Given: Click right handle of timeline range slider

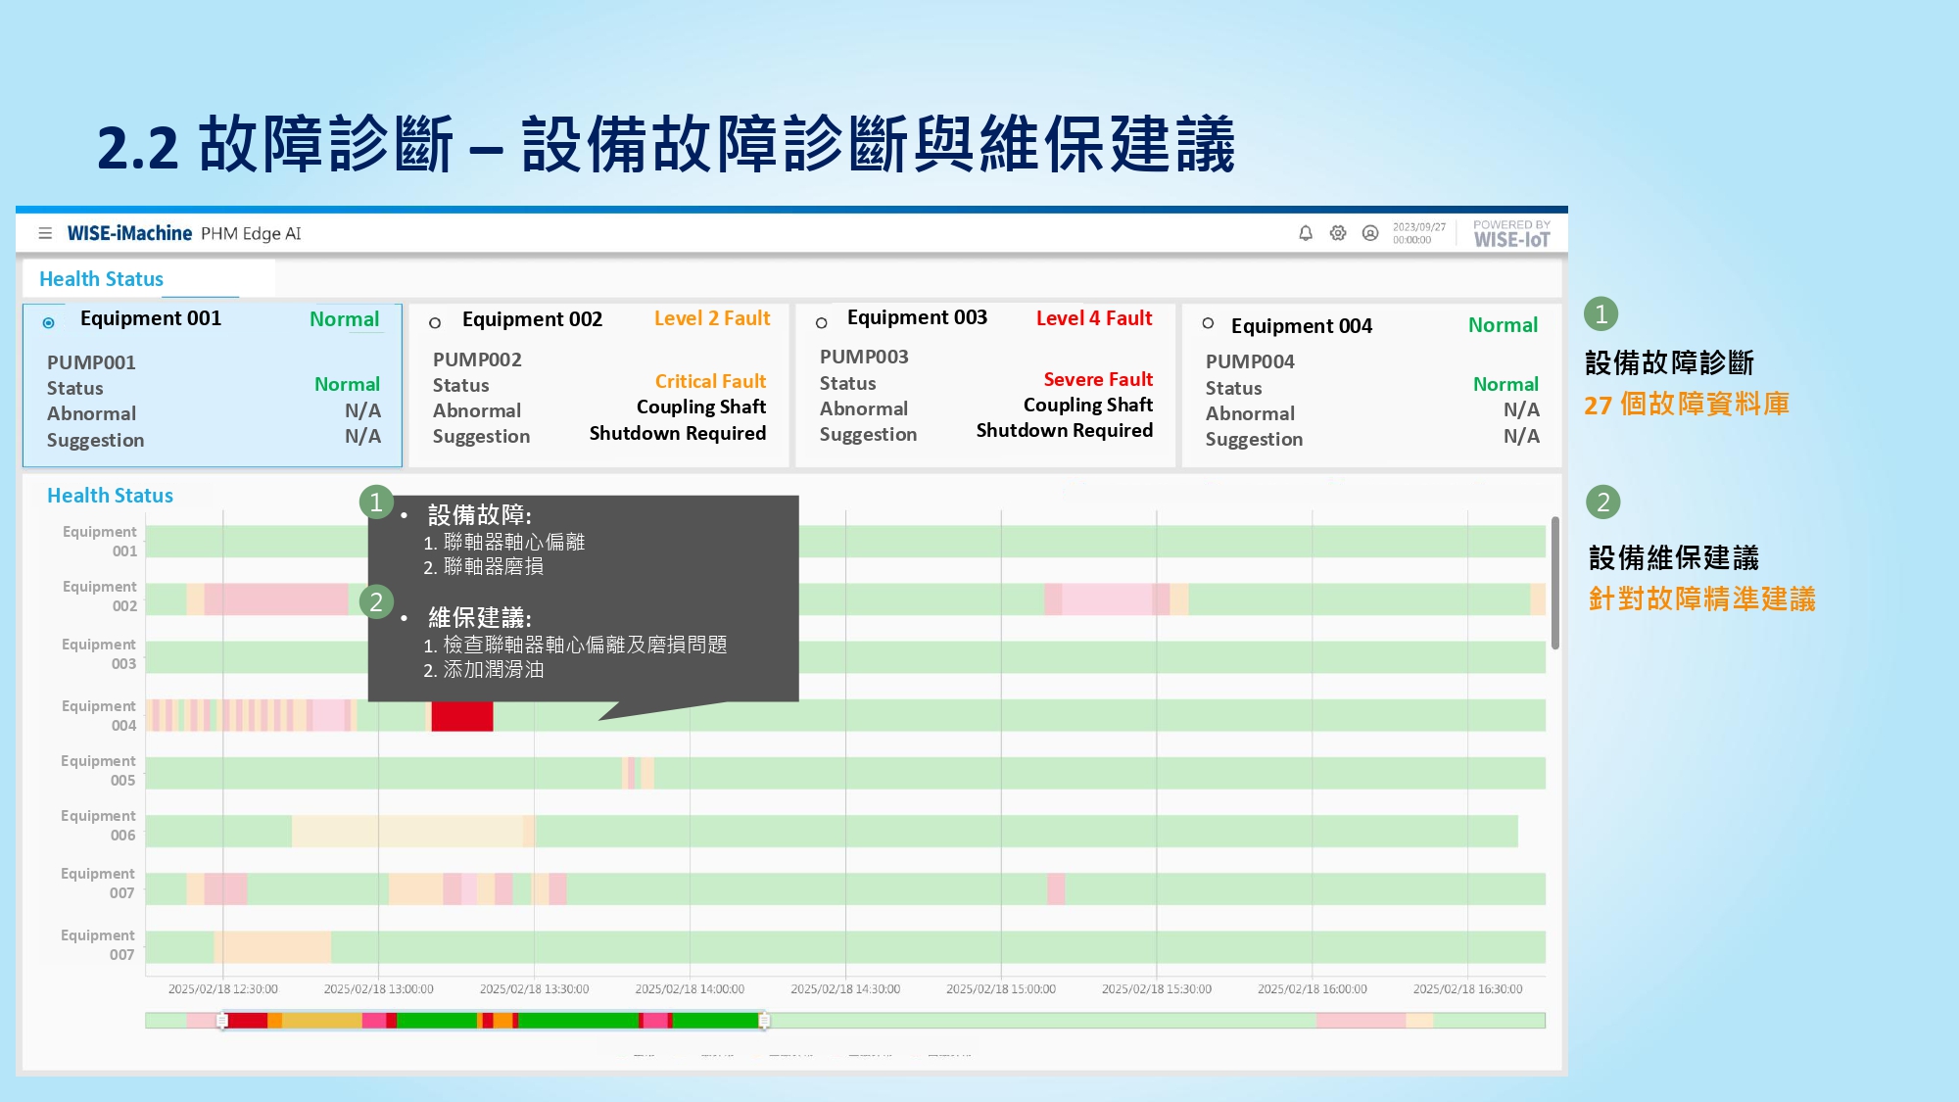Looking at the screenshot, I should click(764, 1021).
